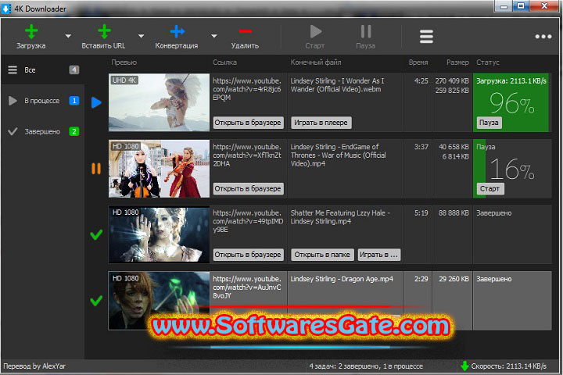Click the 4 задач summary in status bar
The image size is (563, 375).
tap(366, 366)
